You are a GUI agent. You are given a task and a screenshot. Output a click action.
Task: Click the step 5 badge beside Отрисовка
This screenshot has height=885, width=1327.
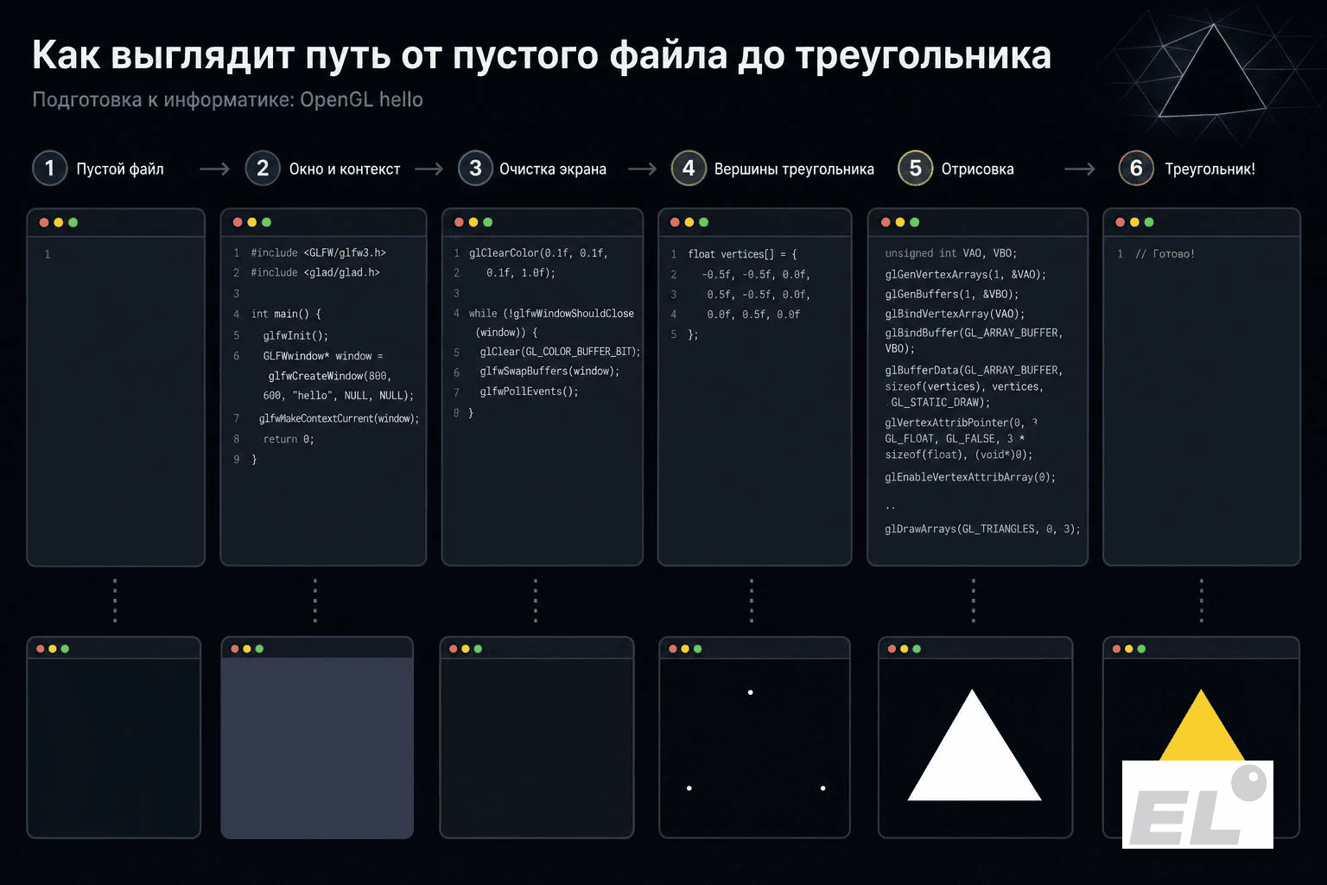point(916,169)
